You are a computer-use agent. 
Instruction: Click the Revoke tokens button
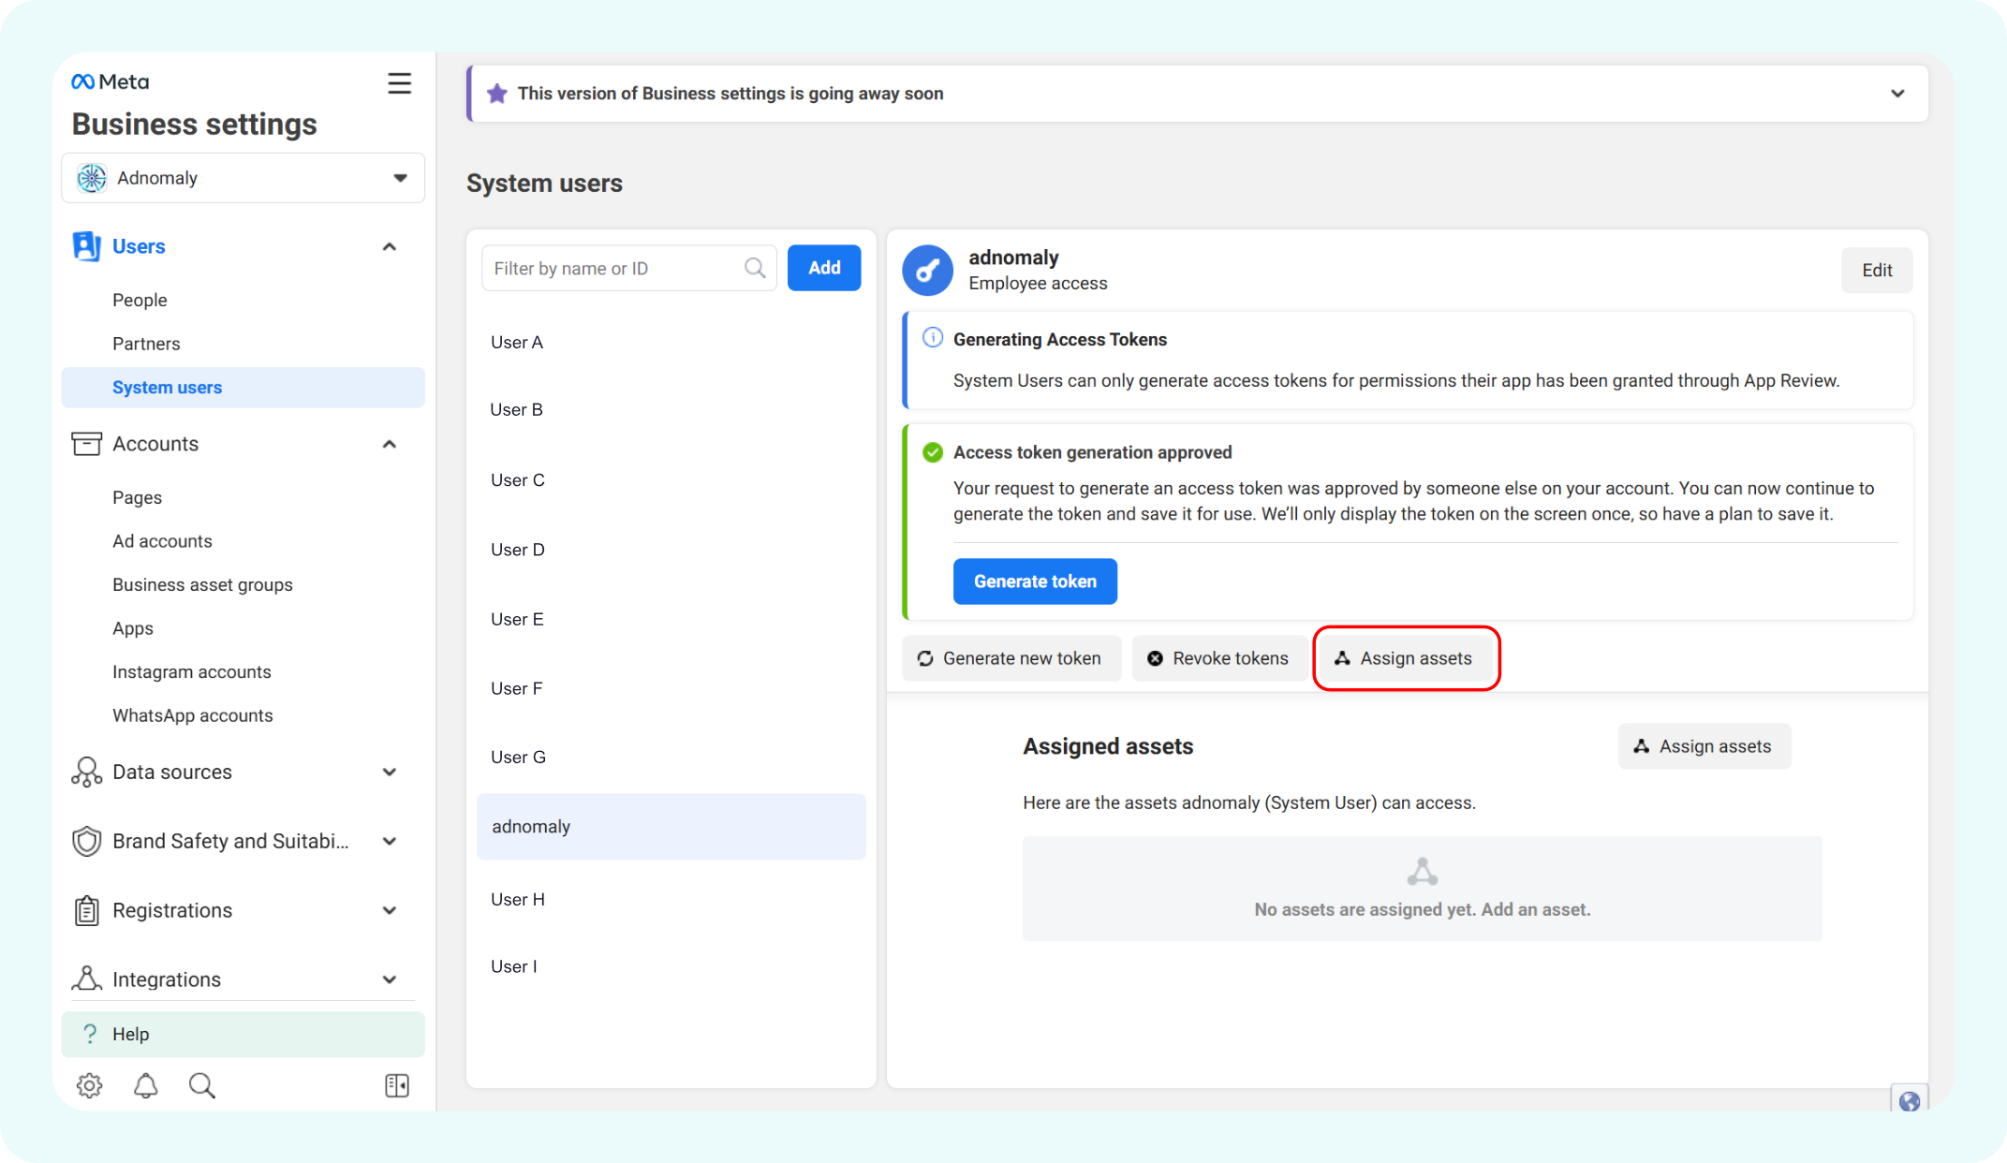tap(1218, 658)
